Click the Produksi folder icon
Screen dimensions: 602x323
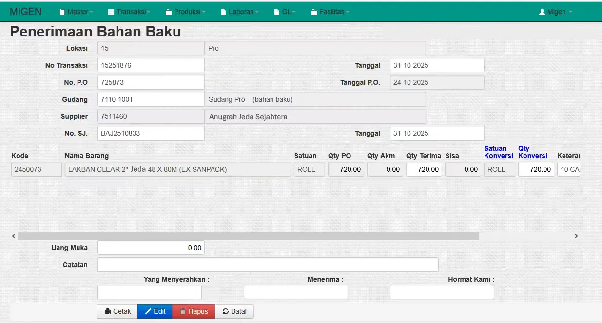[x=169, y=12]
